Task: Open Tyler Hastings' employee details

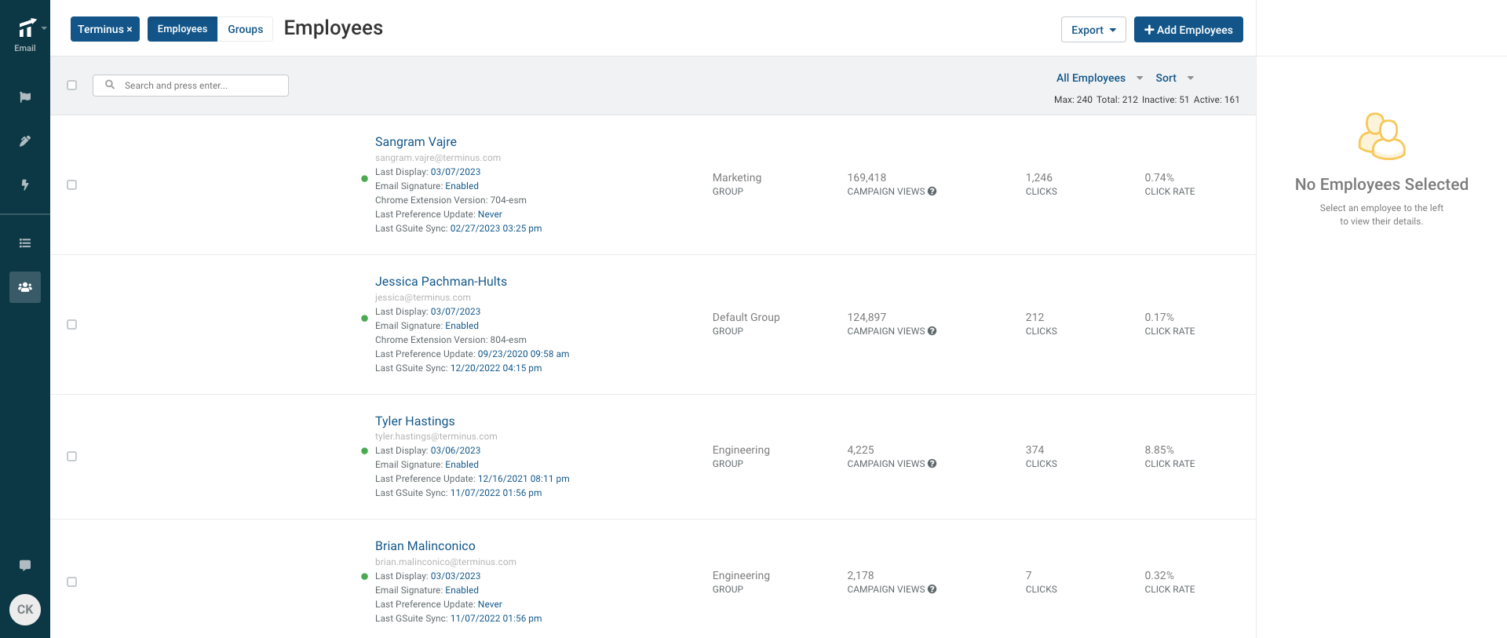Action: (415, 421)
